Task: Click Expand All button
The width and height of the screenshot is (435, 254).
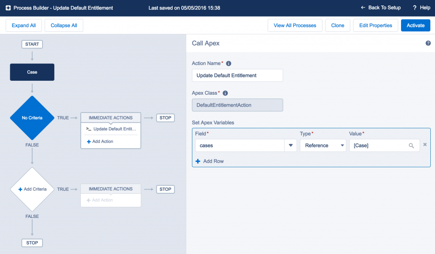Action: [x=24, y=25]
